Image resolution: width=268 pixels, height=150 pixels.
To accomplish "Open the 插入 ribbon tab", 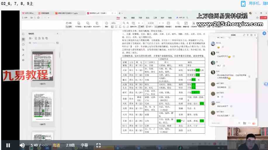I will tap(125, 18).
